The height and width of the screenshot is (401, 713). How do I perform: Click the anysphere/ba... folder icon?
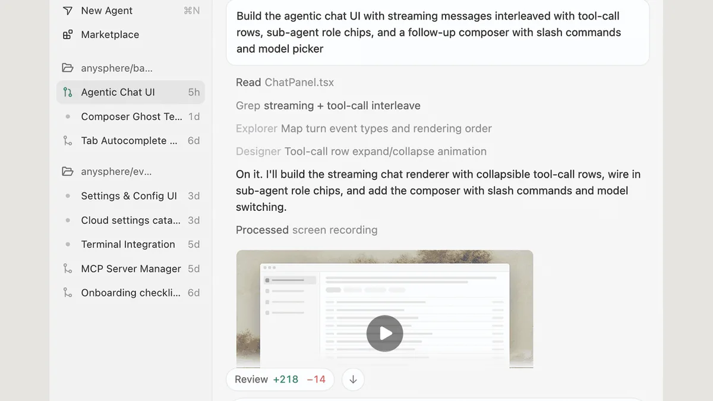point(68,68)
